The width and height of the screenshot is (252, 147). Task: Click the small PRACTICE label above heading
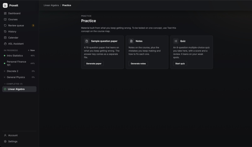(86, 16)
